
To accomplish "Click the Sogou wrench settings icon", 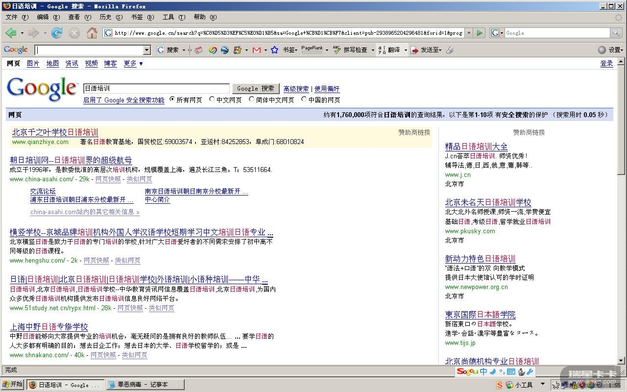I will (530, 372).
